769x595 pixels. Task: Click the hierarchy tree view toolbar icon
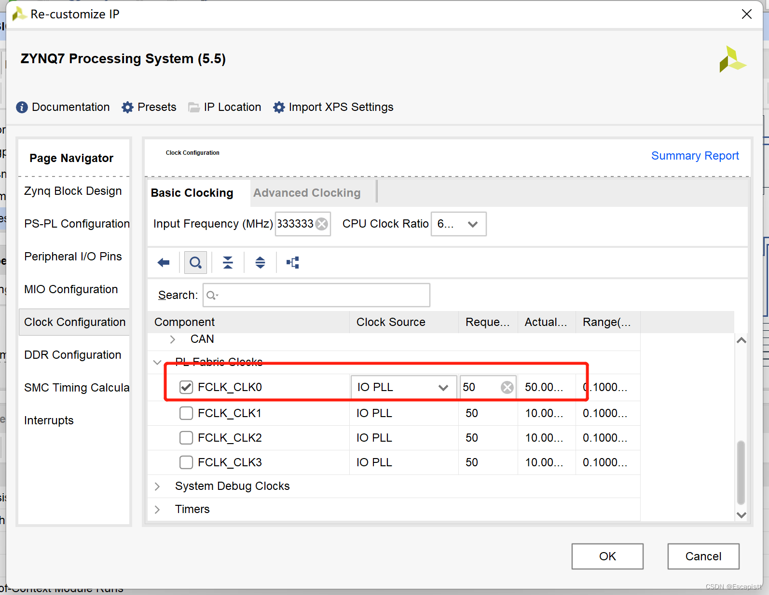point(292,262)
